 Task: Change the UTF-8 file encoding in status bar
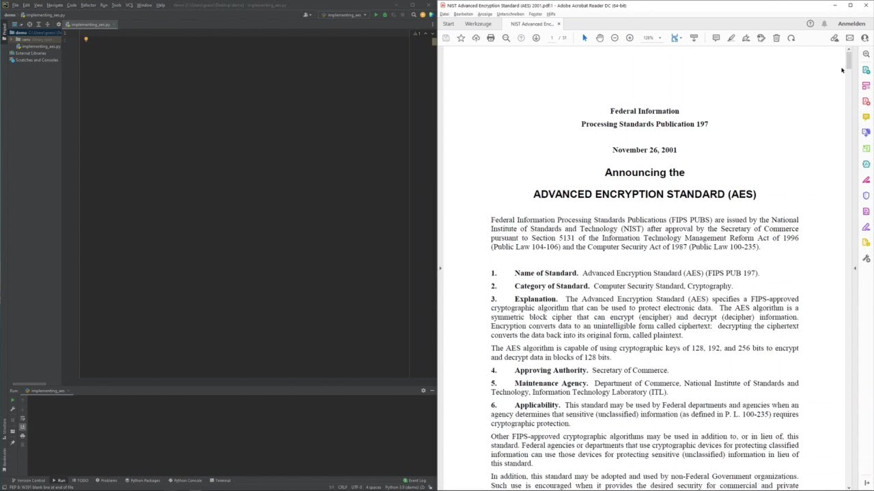356,487
